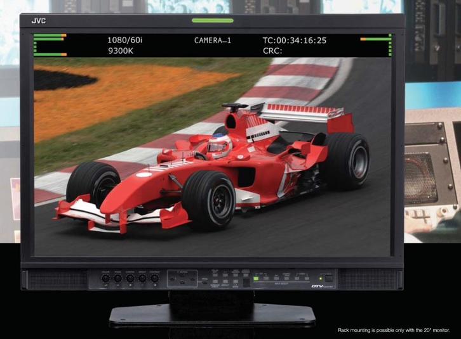This screenshot has width=461, height=339.
Task: Select the CAMERA_1 source label
Action: point(213,41)
